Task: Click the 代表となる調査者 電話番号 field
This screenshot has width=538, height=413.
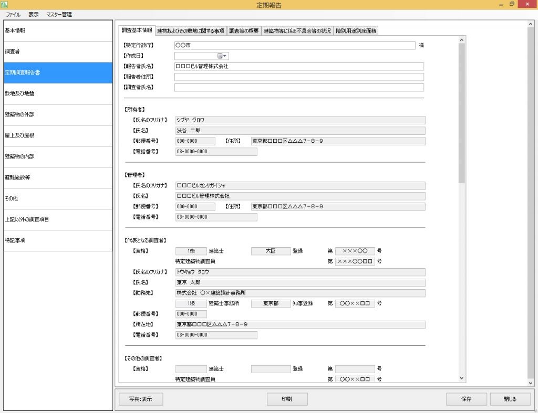Action: click(x=216, y=335)
